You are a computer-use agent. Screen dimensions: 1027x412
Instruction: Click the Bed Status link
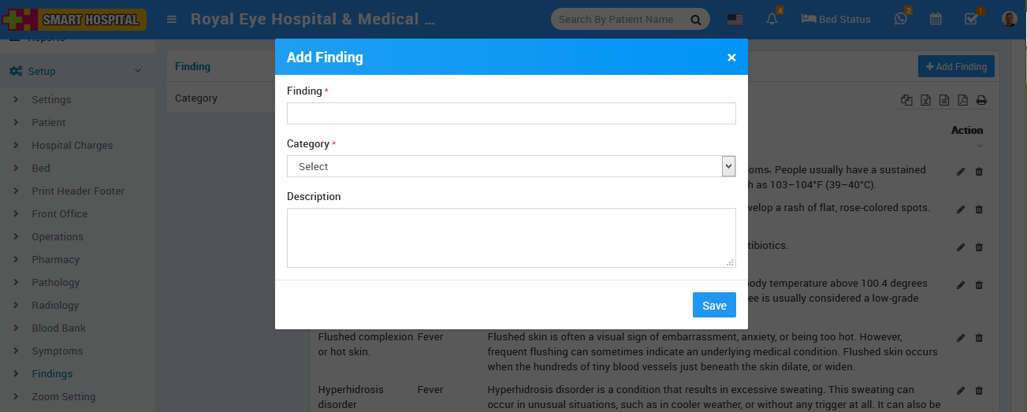835,19
